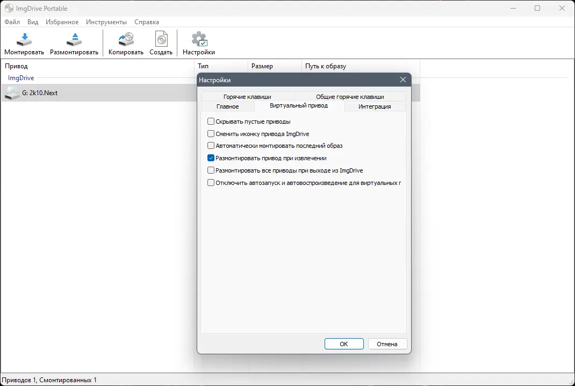Maximize the ImgDrive Portable window
575x386 pixels.
tap(537, 8)
